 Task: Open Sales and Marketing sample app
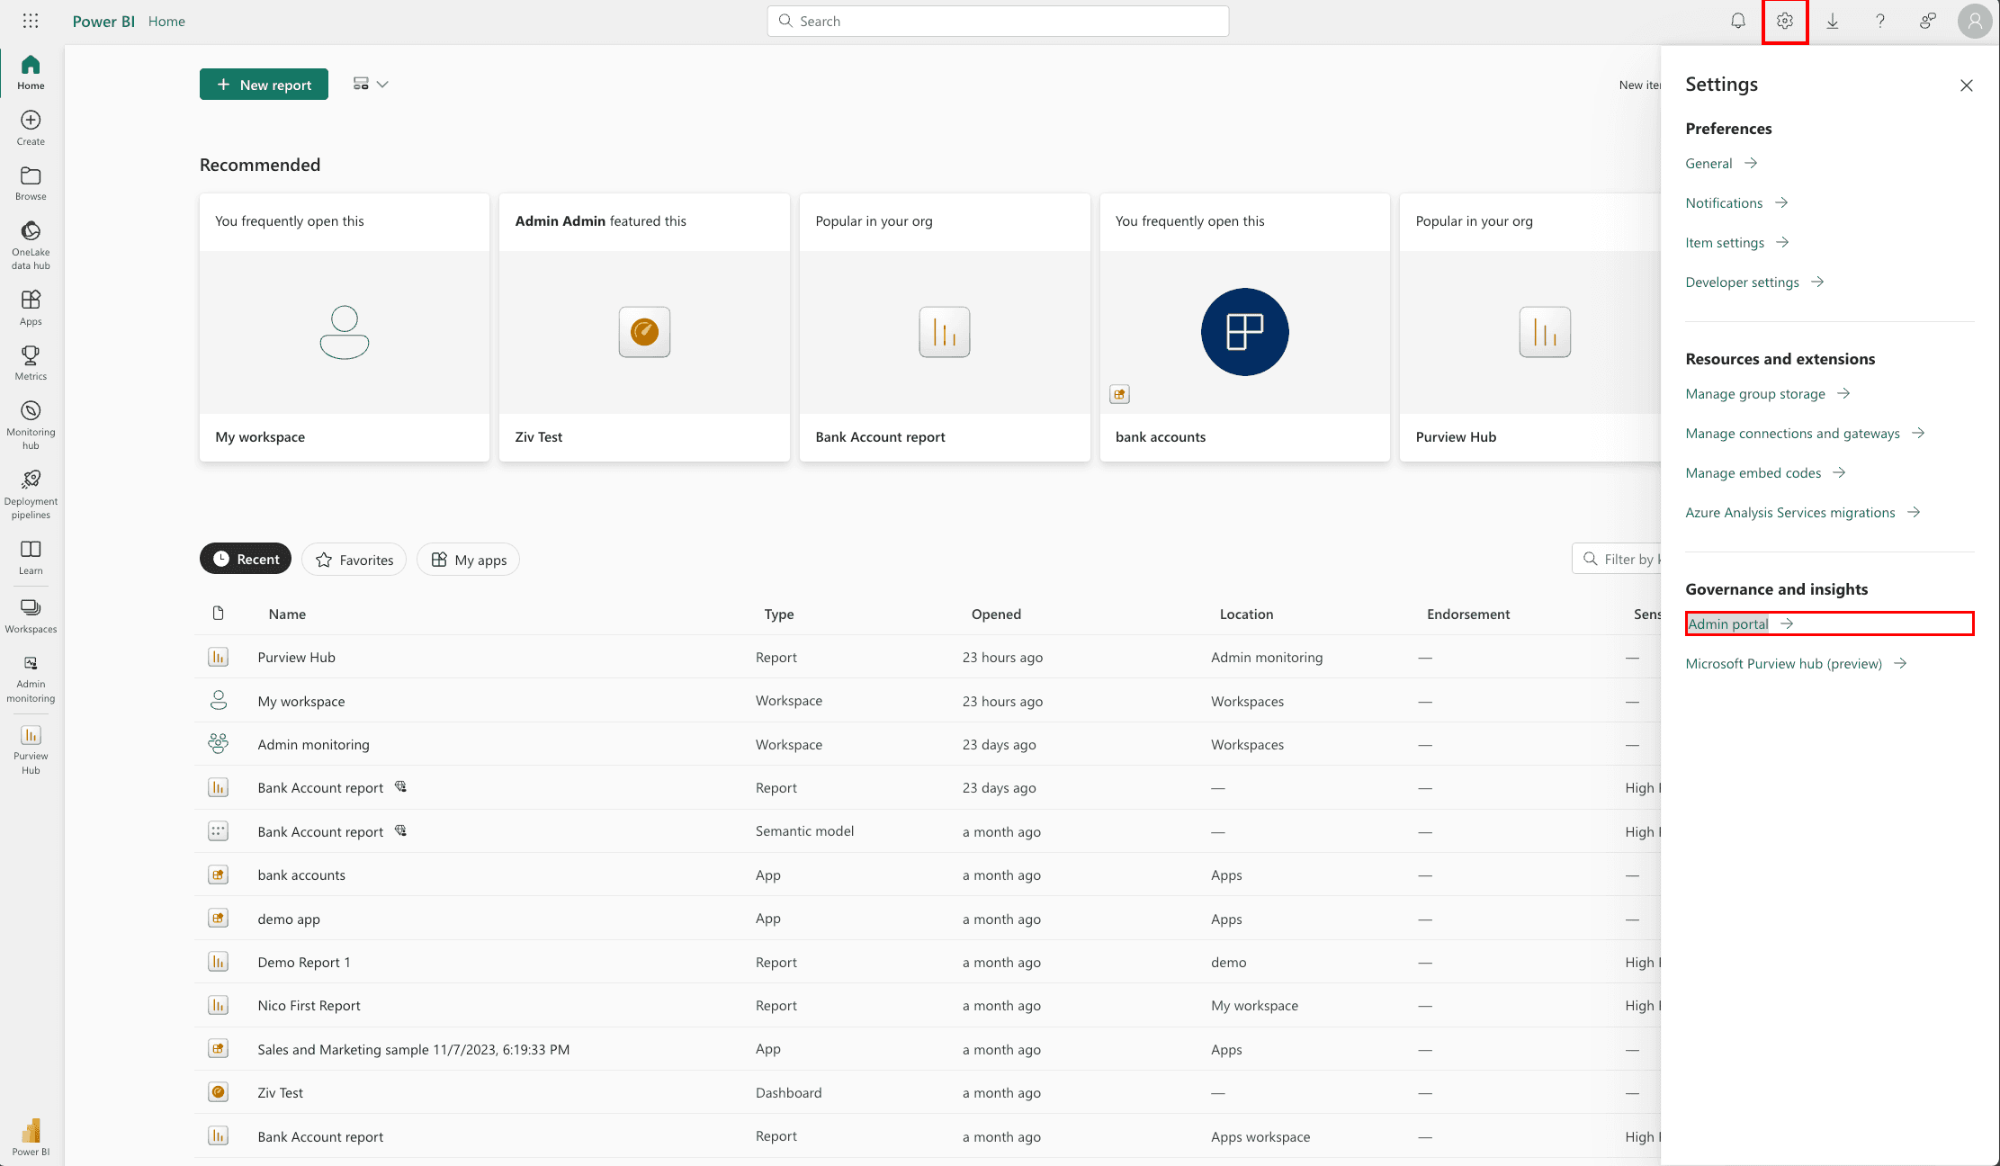coord(413,1049)
